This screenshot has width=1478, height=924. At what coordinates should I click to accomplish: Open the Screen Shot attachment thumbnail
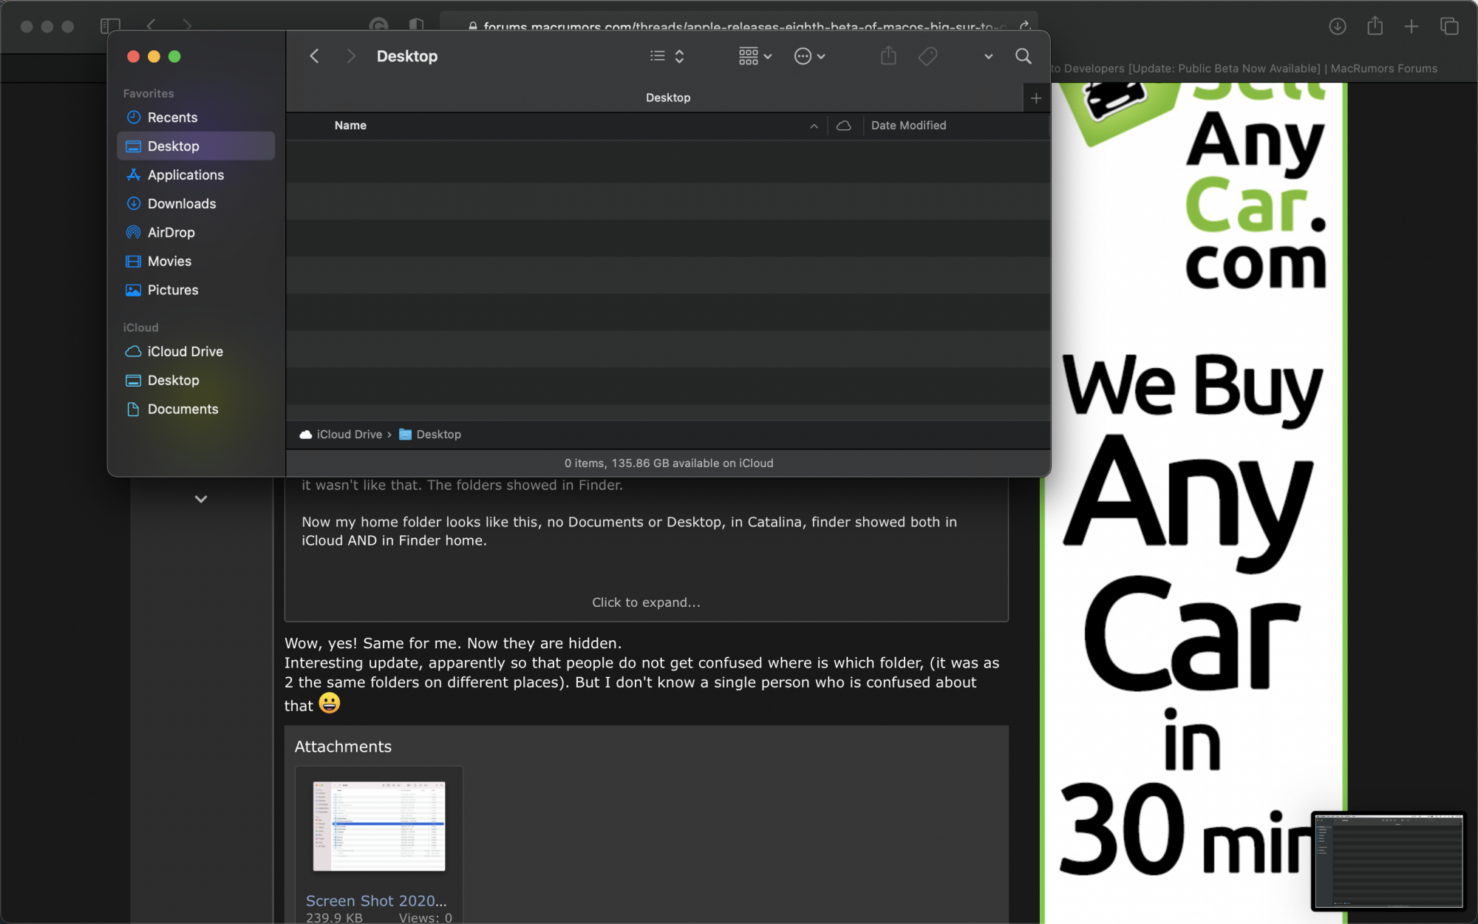(x=379, y=826)
